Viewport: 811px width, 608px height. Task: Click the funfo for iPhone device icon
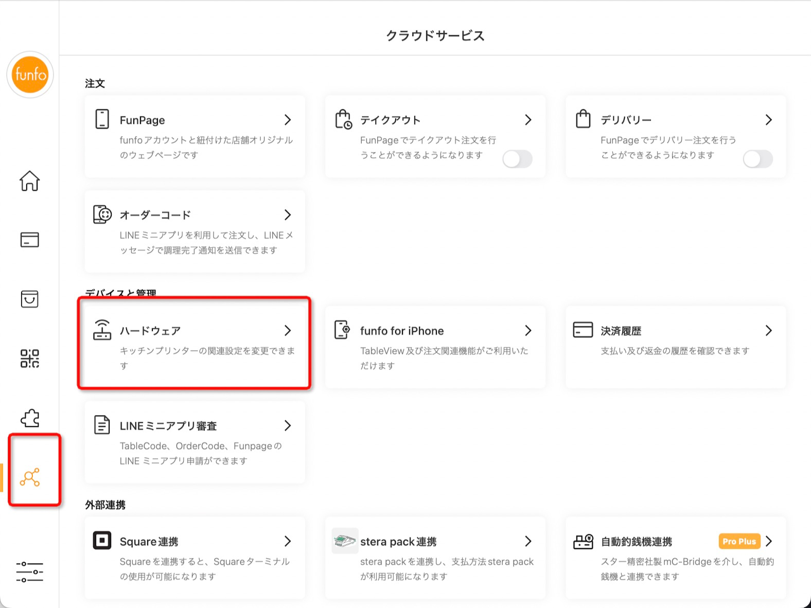(342, 330)
